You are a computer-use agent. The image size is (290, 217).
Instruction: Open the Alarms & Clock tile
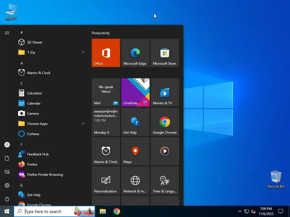click(106, 151)
